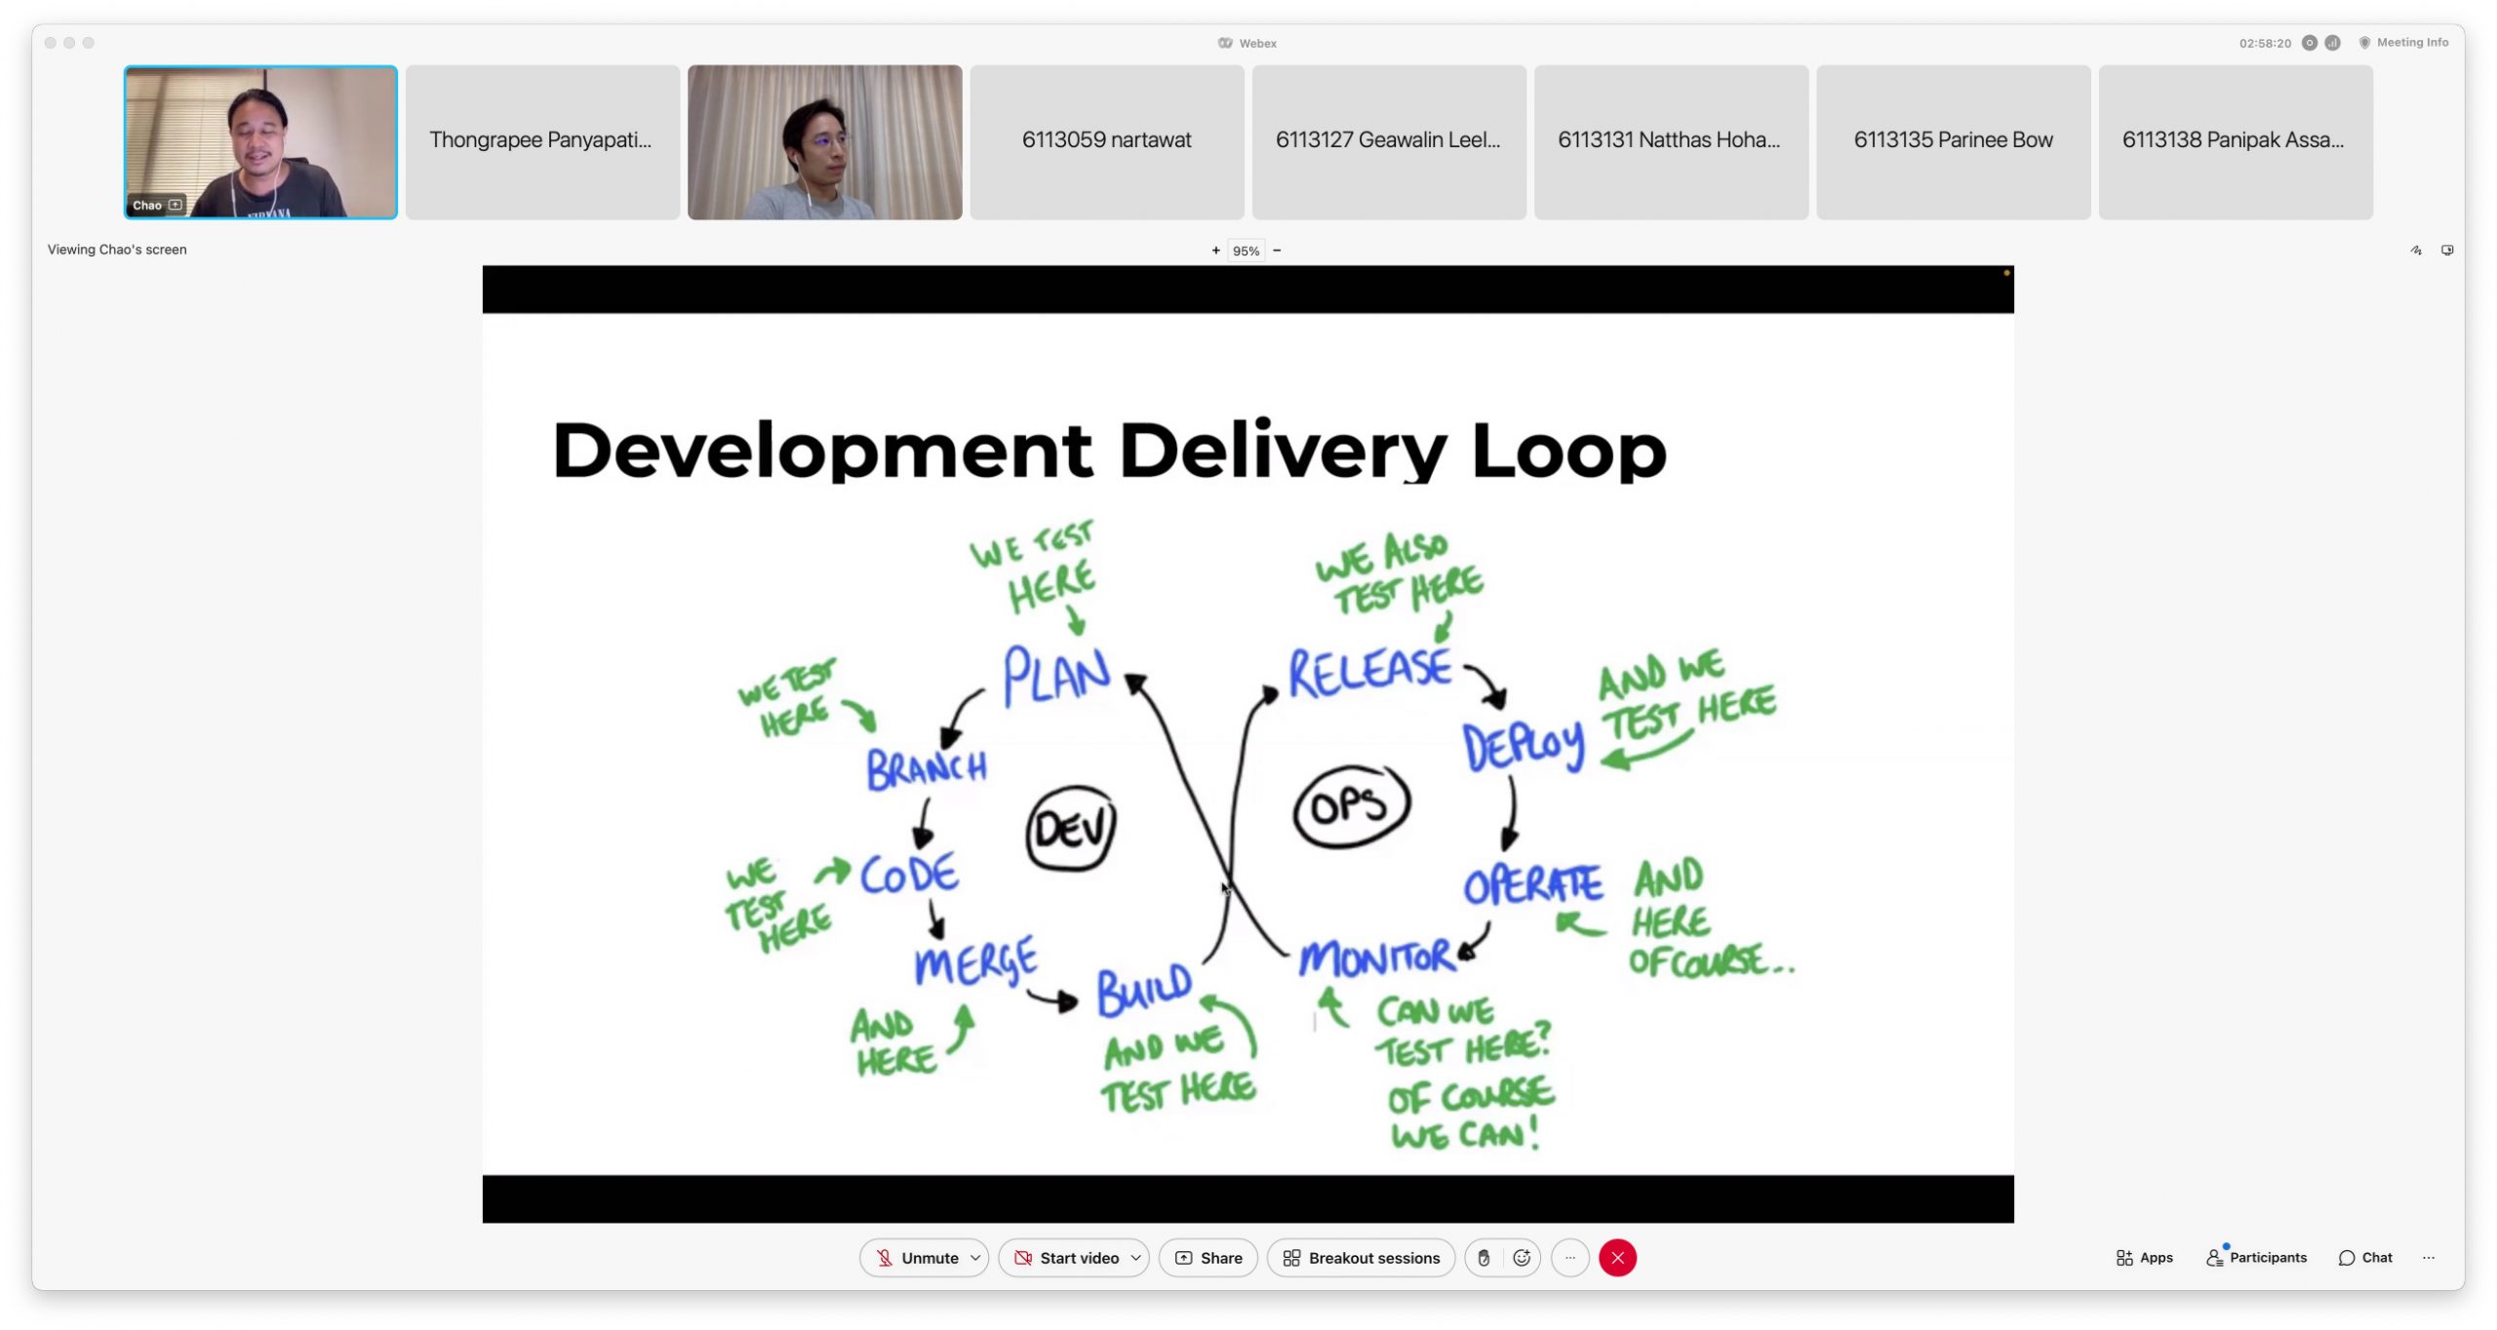
Task: Expand video options arrow beside Start video
Action: (1135, 1258)
